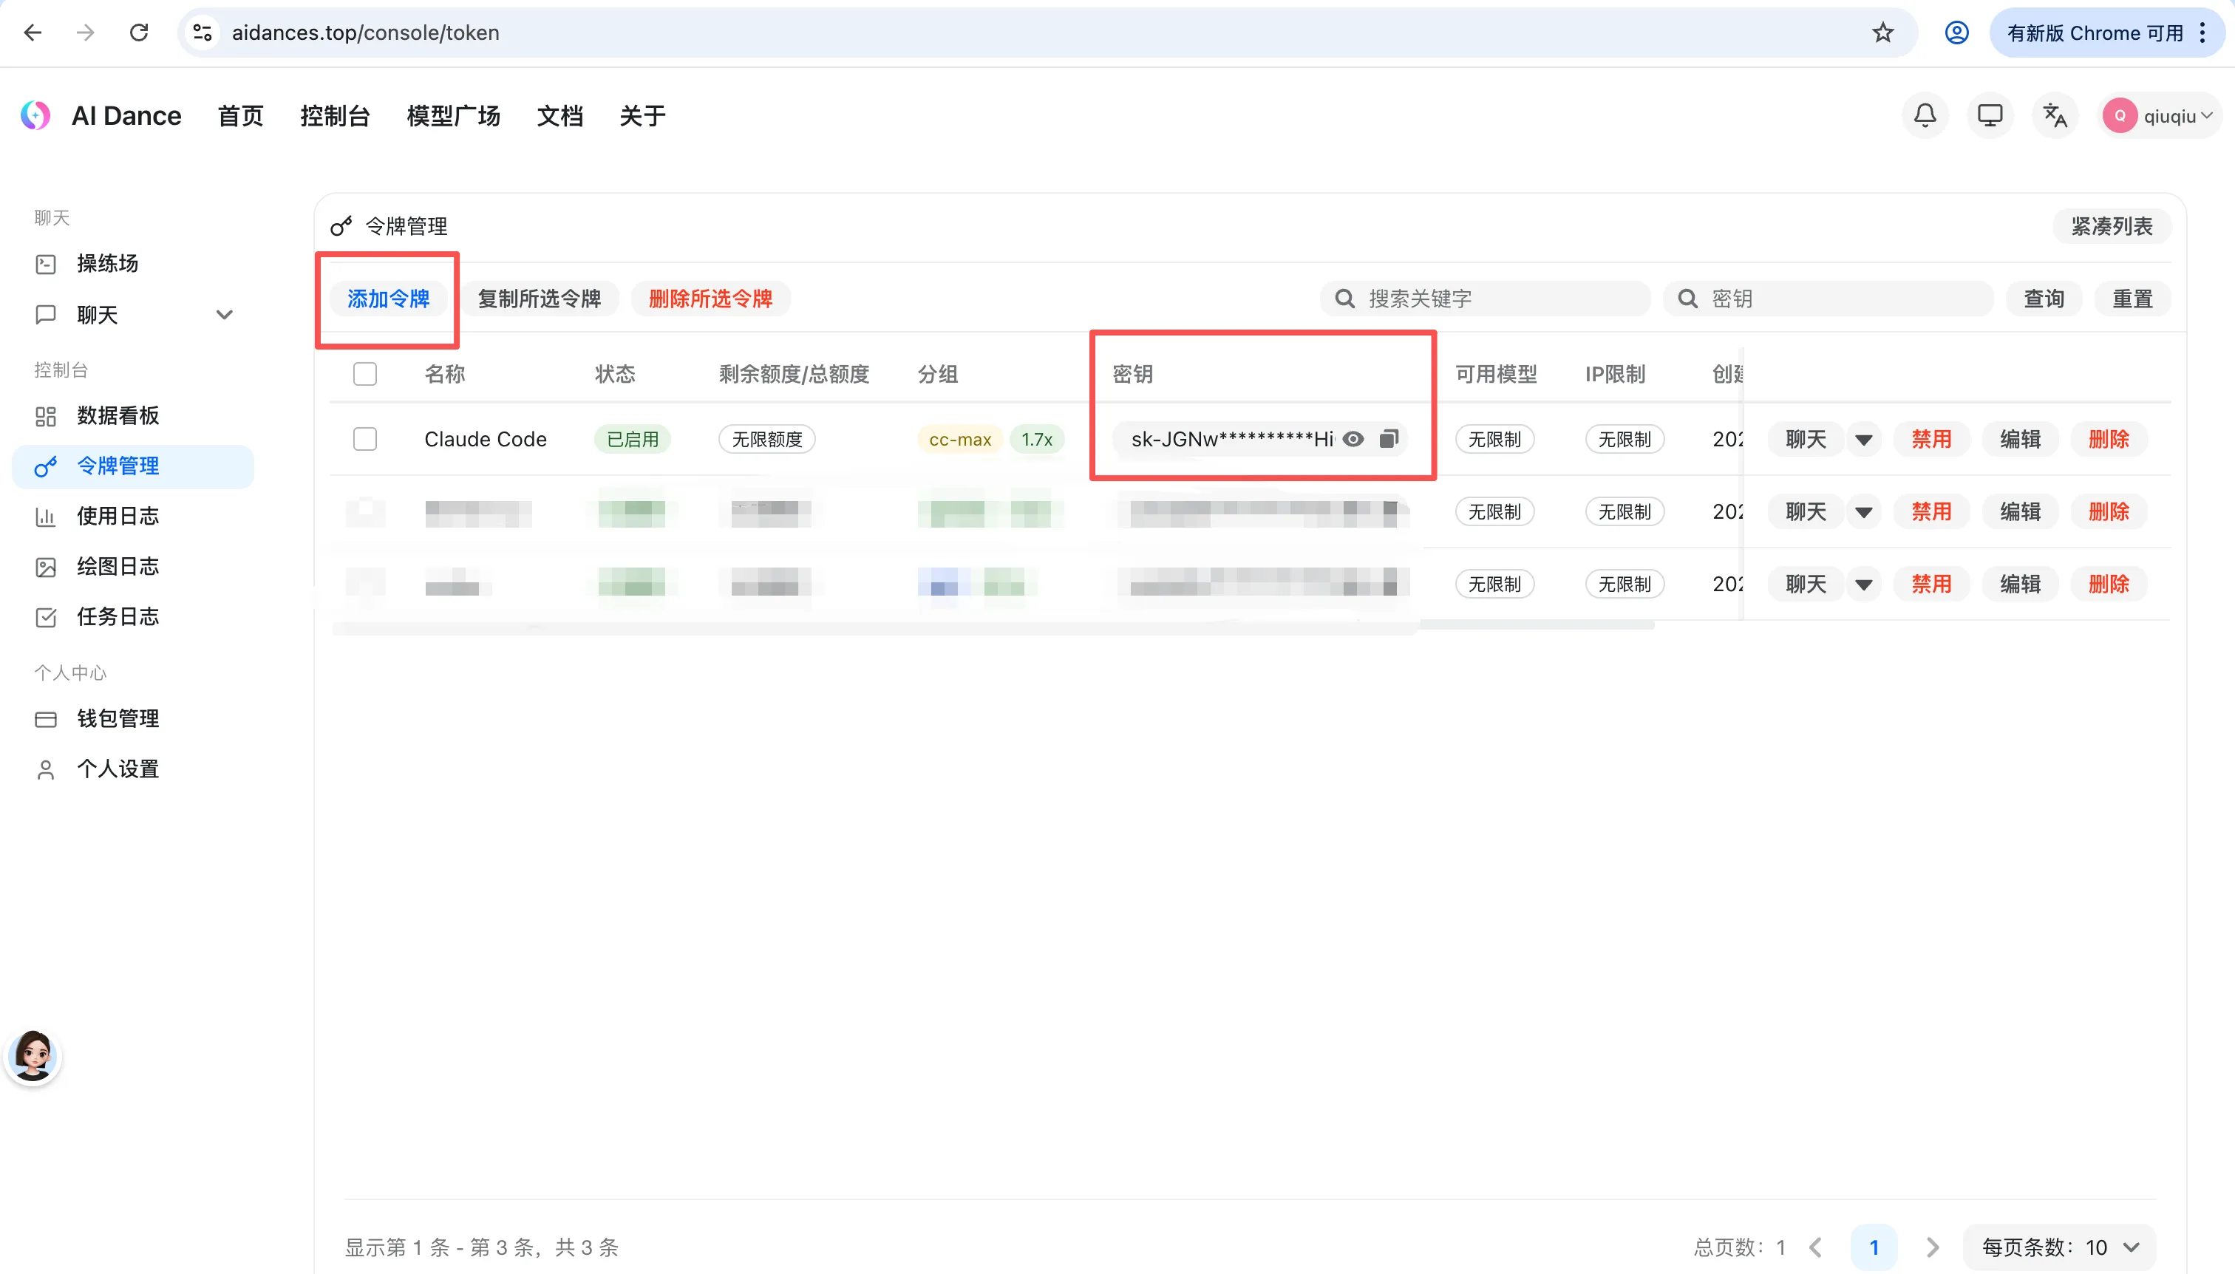
Task: Open dropdown arrow next to Claude Code 聊天
Action: pyautogui.click(x=1864, y=438)
